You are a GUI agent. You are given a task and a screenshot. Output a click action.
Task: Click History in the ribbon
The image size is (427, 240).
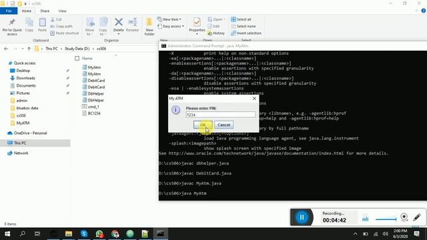pos(216,33)
